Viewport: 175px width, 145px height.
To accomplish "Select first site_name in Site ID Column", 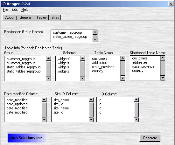I will [61, 100].
